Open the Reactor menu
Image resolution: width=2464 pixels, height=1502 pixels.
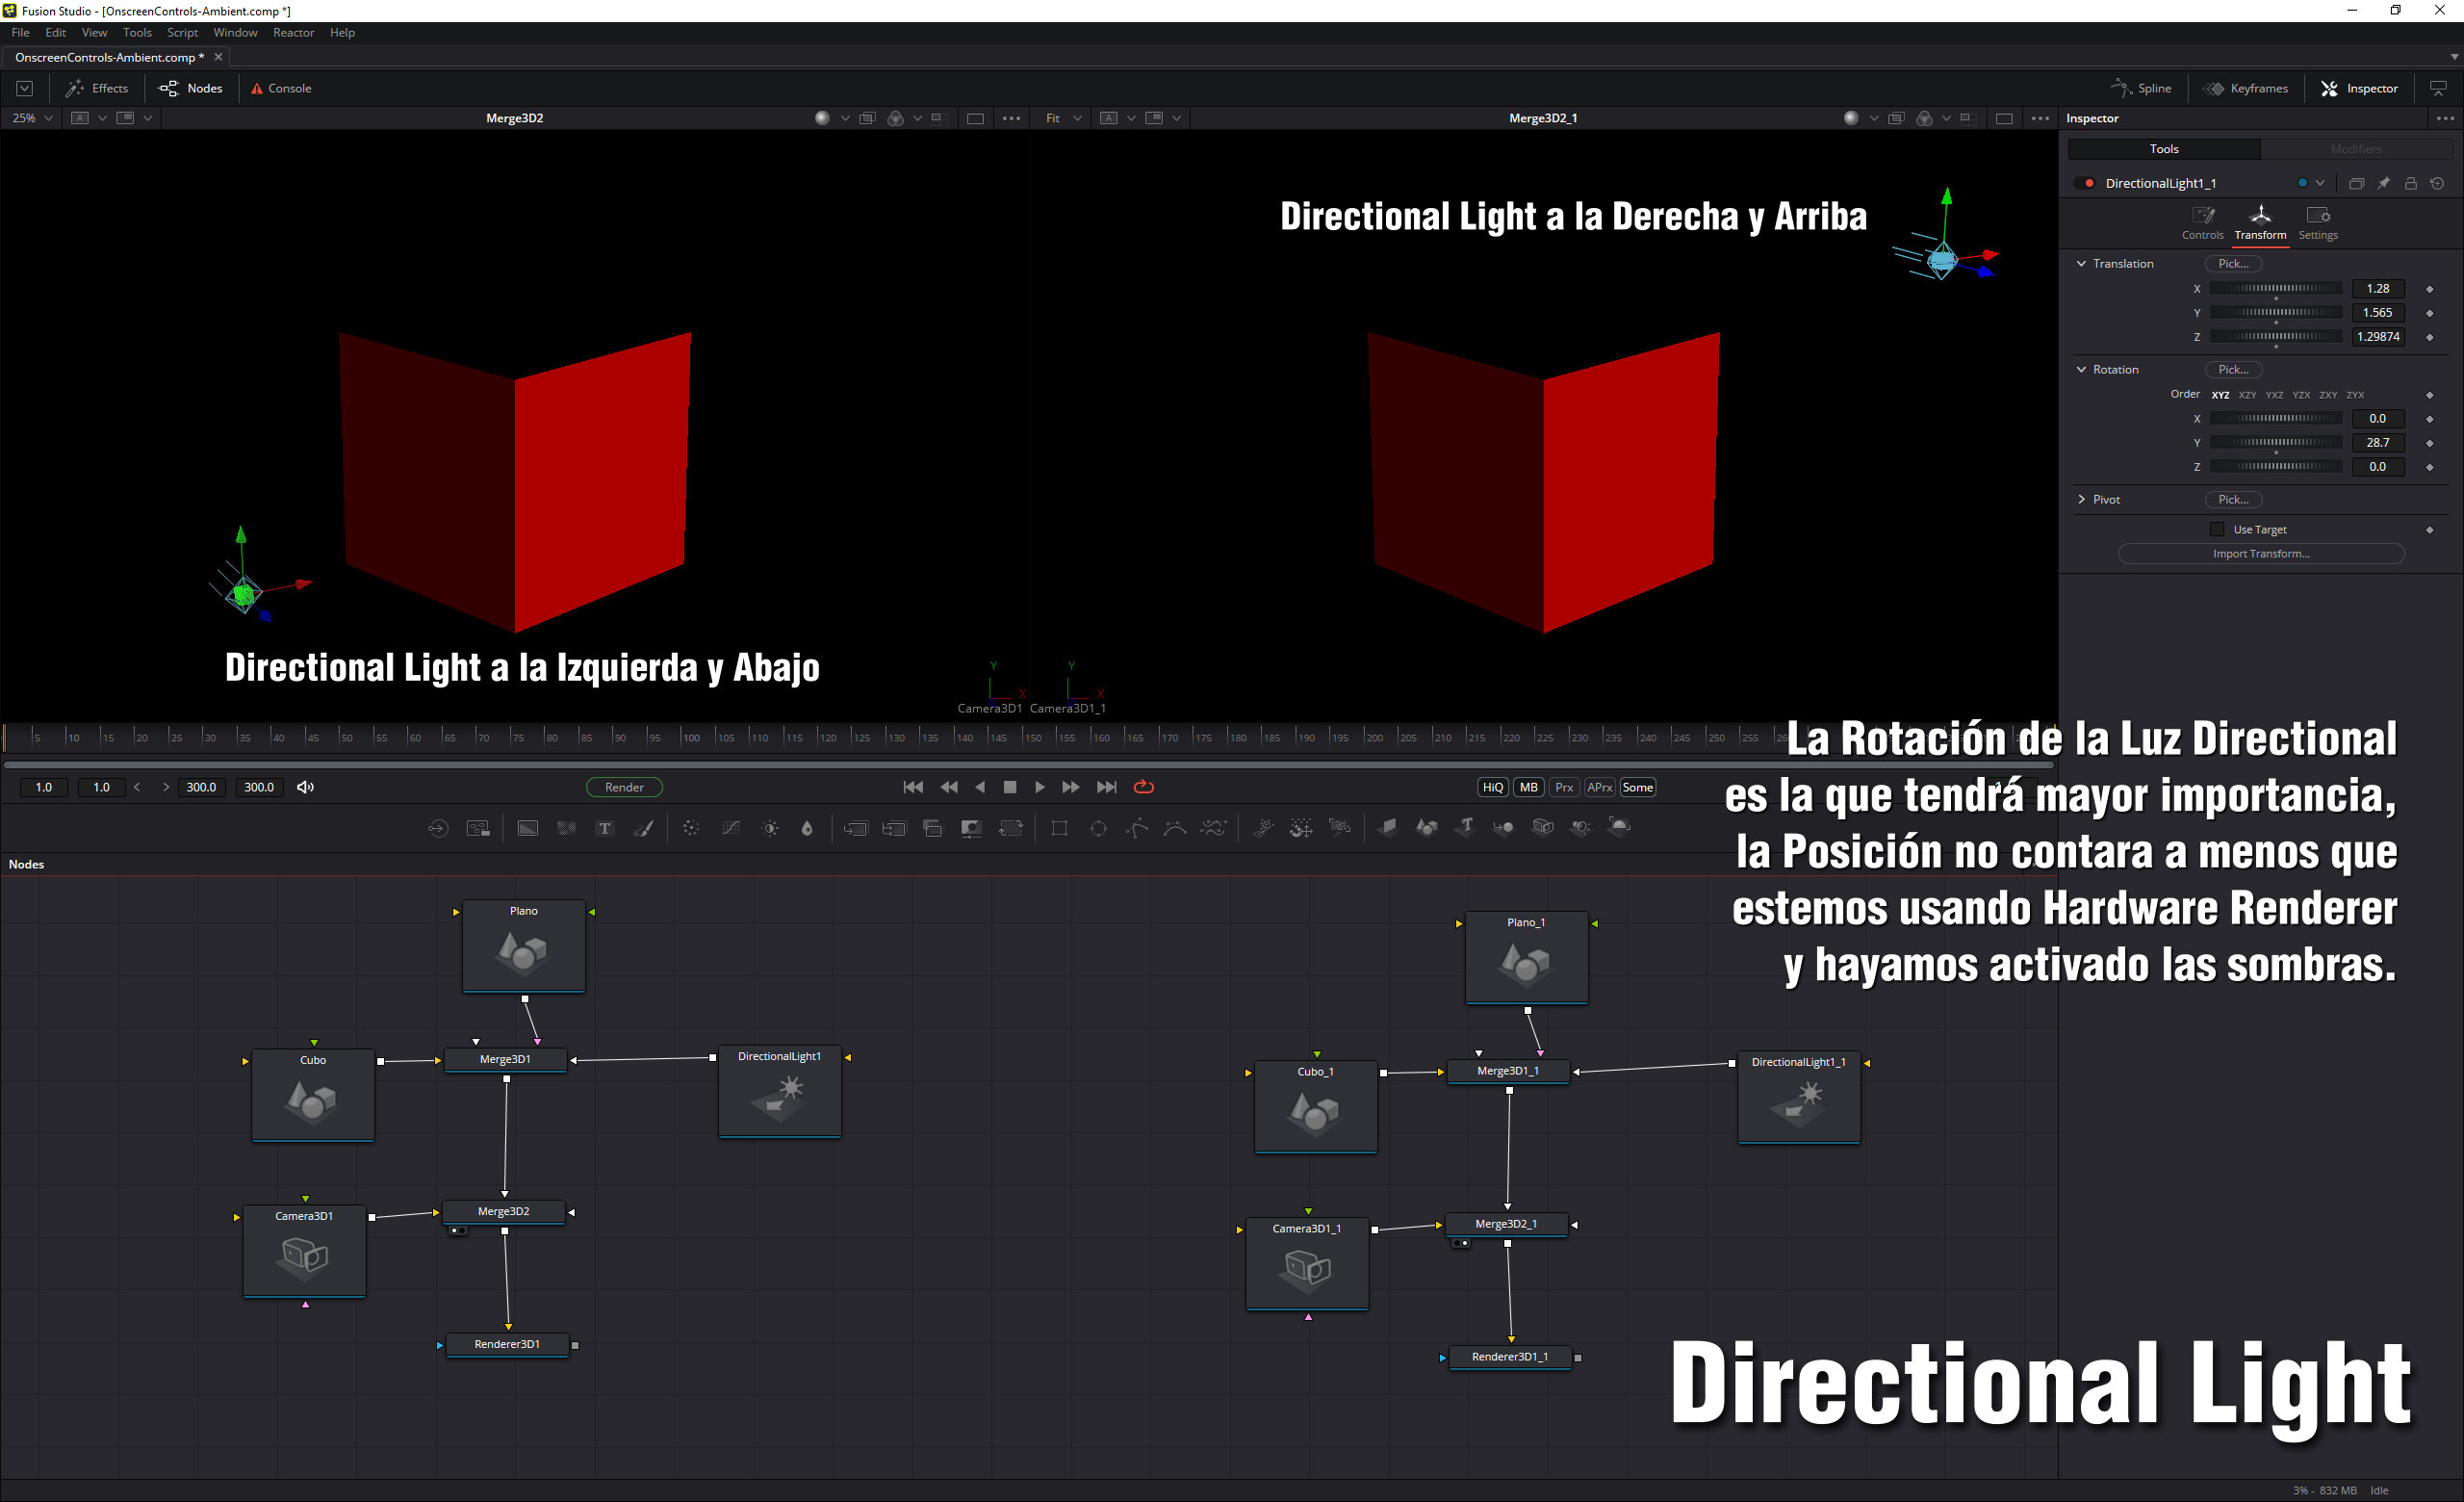293,33
